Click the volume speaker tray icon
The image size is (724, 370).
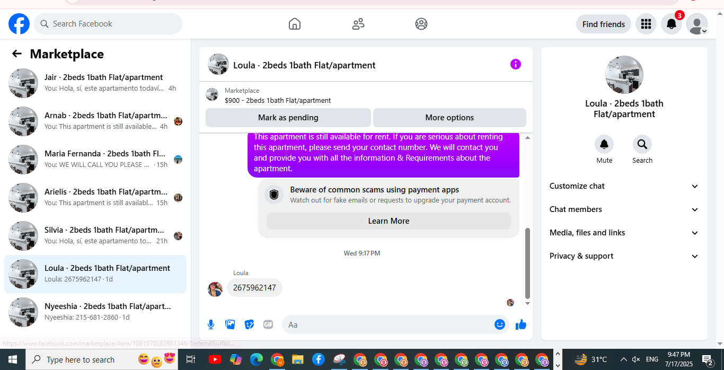point(636,359)
